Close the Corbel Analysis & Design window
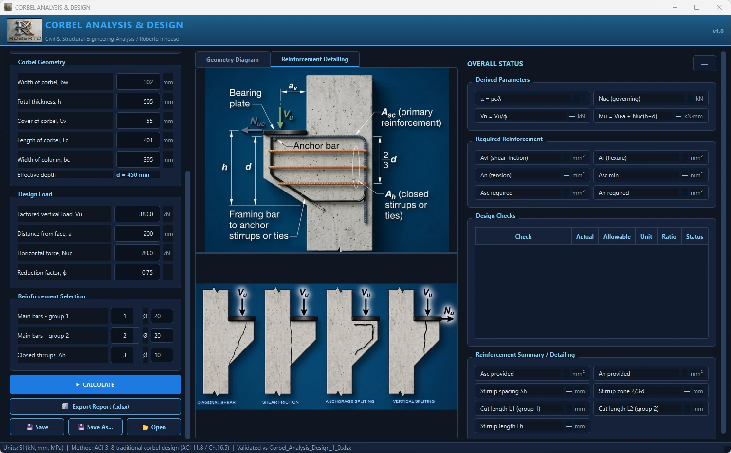The height and width of the screenshot is (453, 731). pyautogui.click(x=719, y=7)
